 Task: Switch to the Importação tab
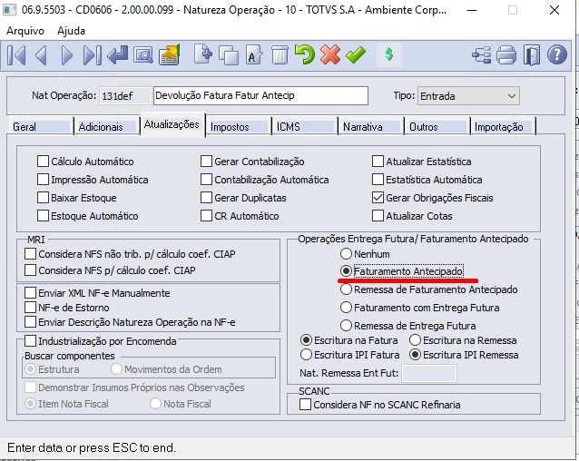point(503,127)
